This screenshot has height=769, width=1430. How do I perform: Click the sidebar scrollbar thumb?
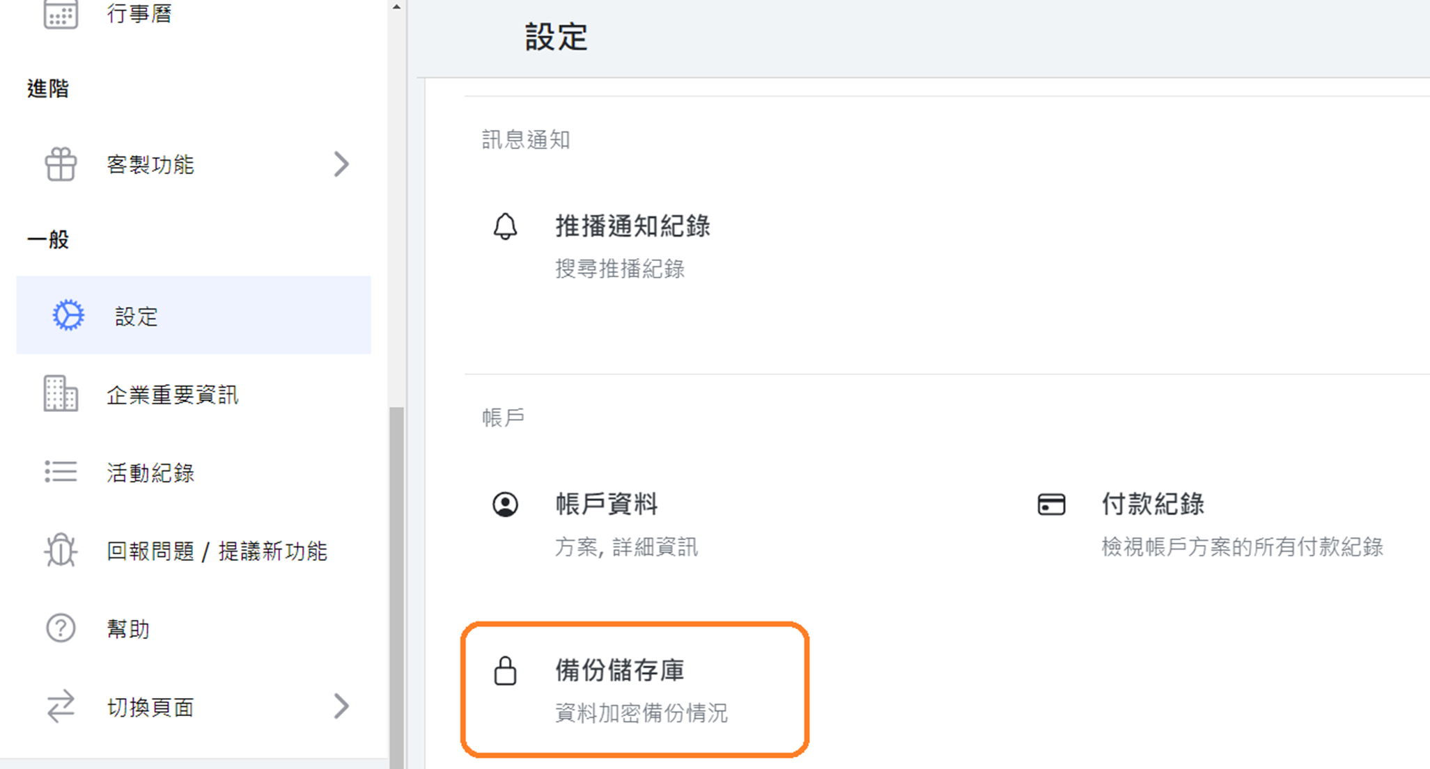coord(396,588)
